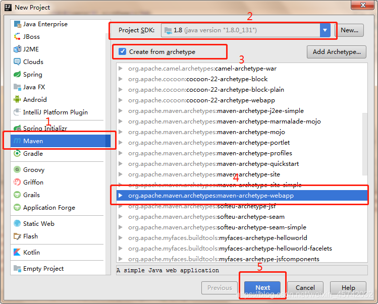Select softeu-archetype-seam-simple row
The image size is (378, 304).
coord(242,227)
